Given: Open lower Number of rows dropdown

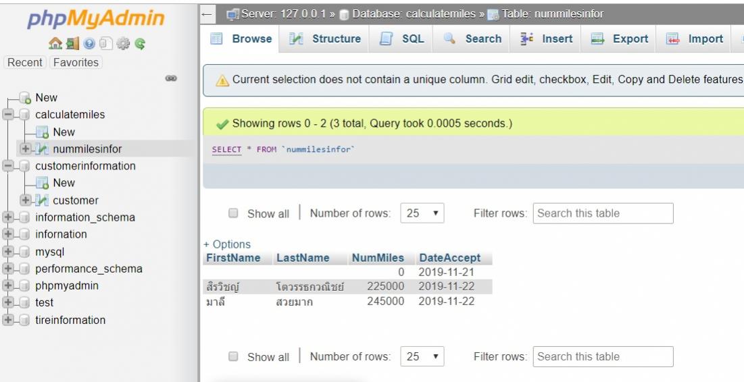Looking at the screenshot, I should point(422,356).
